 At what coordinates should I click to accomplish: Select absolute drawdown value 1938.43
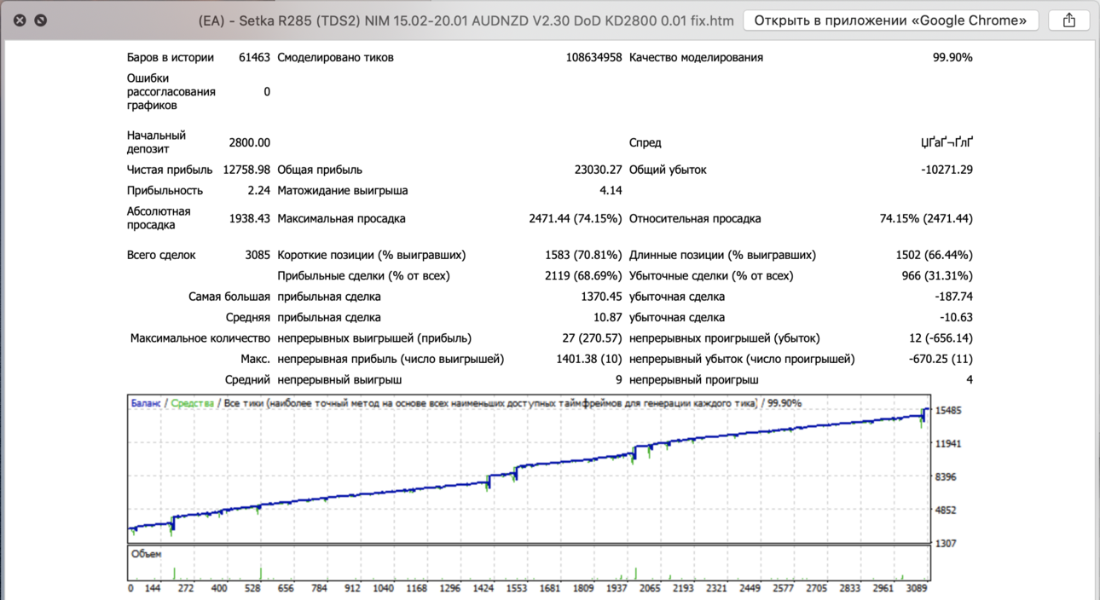[x=249, y=219]
